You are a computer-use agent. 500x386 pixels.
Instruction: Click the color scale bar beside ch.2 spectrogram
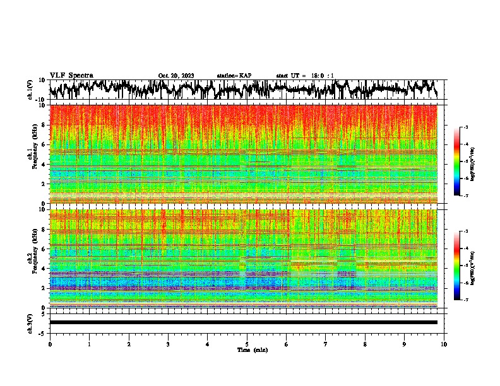[456, 266]
